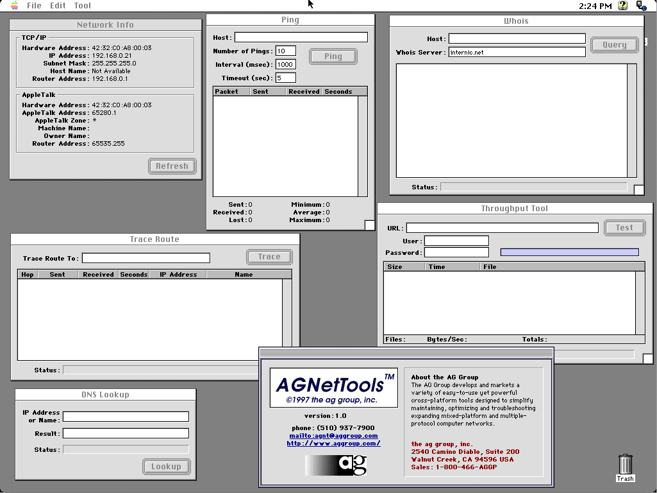
Task: Open the http://www.aggroup.com/ link
Action: point(333,443)
